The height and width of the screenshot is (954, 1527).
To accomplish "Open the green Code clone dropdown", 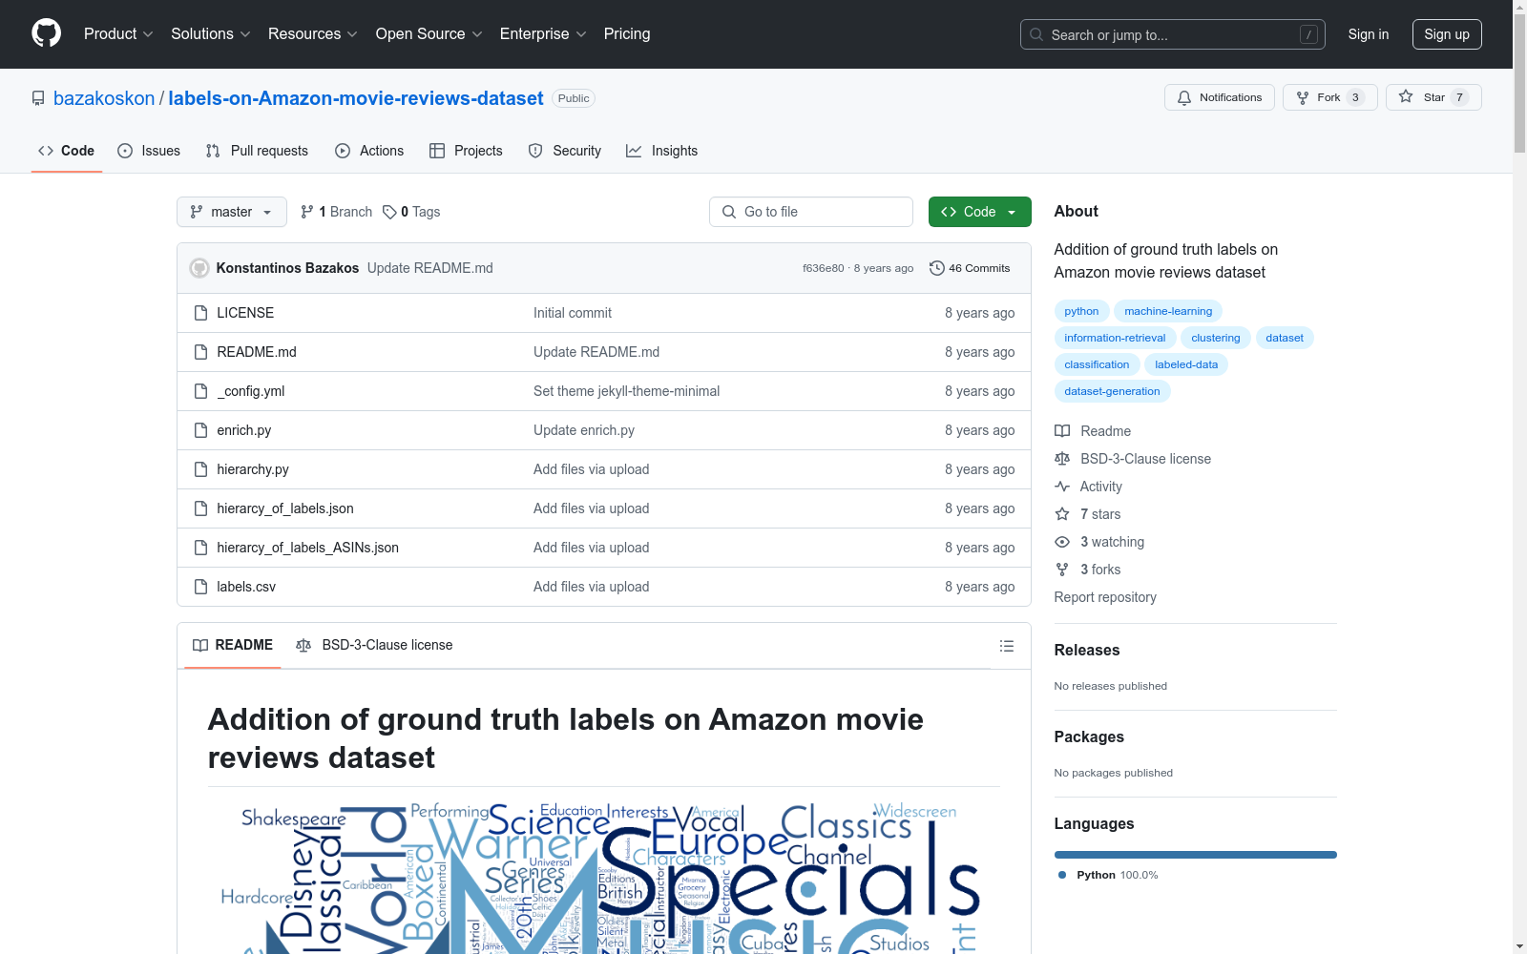I will tap(979, 212).
